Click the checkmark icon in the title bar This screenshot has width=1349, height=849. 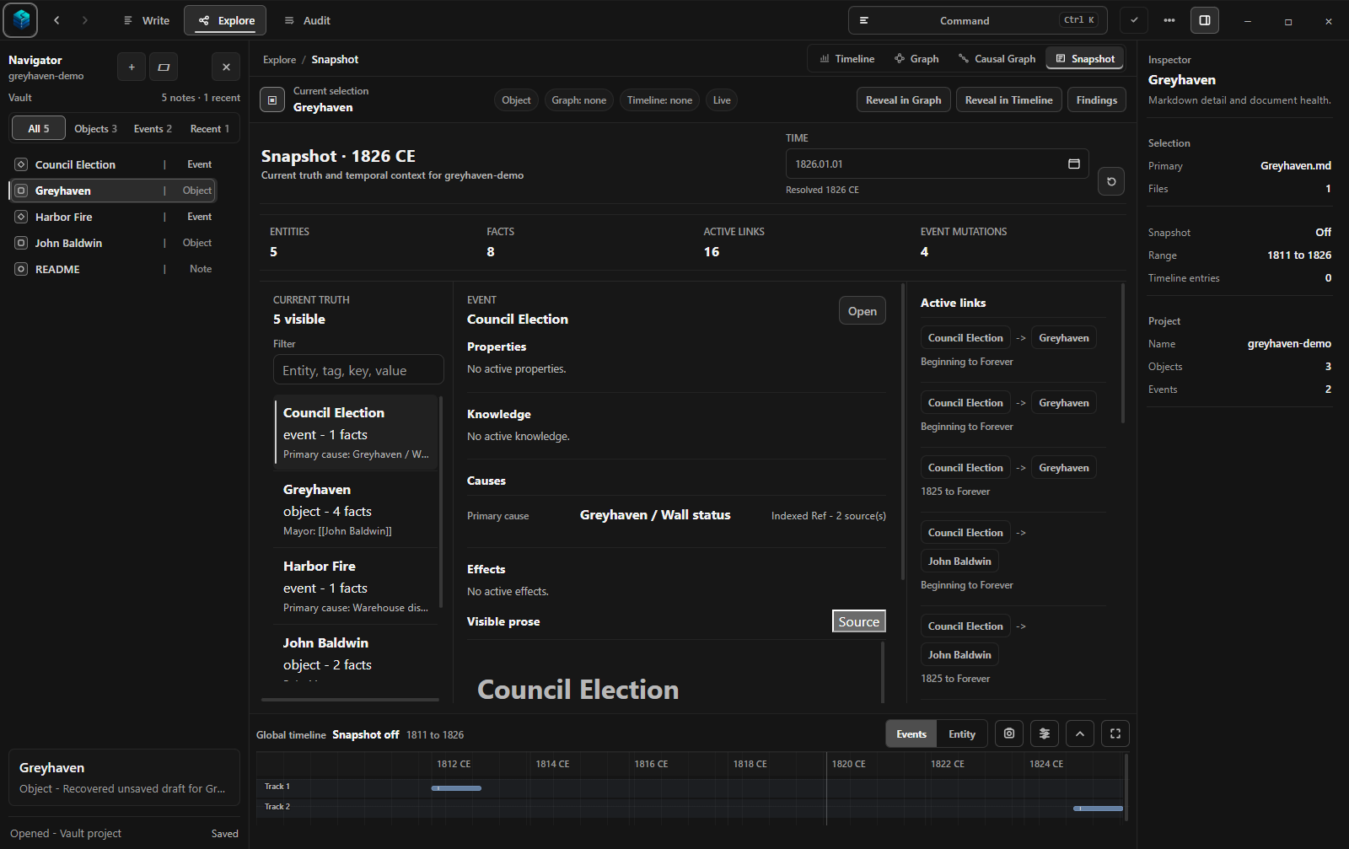(x=1134, y=20)
